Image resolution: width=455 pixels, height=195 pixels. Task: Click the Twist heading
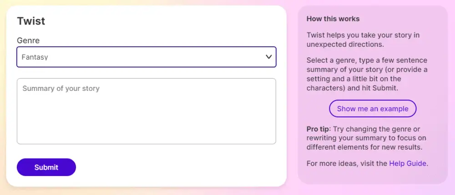click(31, 21)
